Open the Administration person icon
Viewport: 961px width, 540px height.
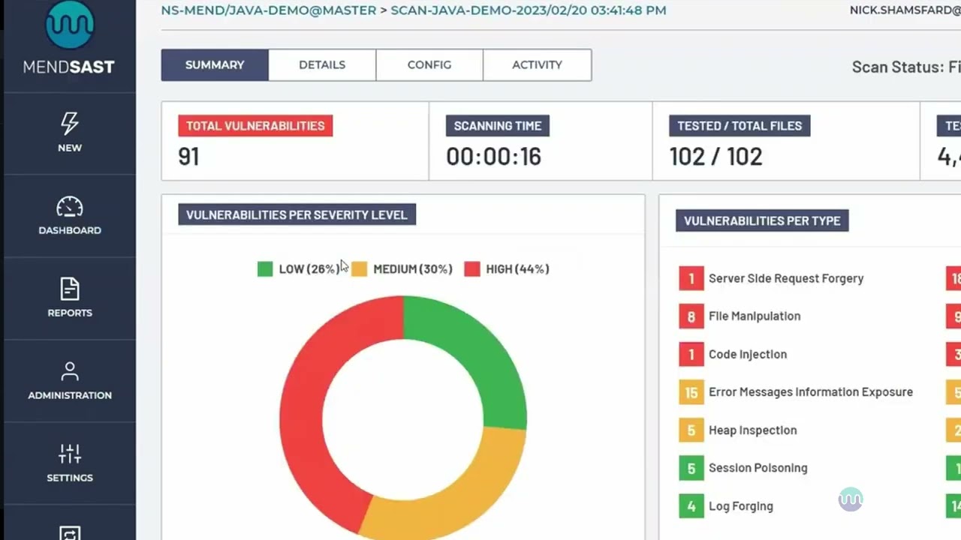(x=70, y=371)
